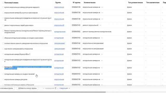The image size is (166, 93).
Task: Tick checkbox for 'сборные холодильные камеры из сэндвич красноярск'
Action: pyautogui.click(x=3, y=38)
